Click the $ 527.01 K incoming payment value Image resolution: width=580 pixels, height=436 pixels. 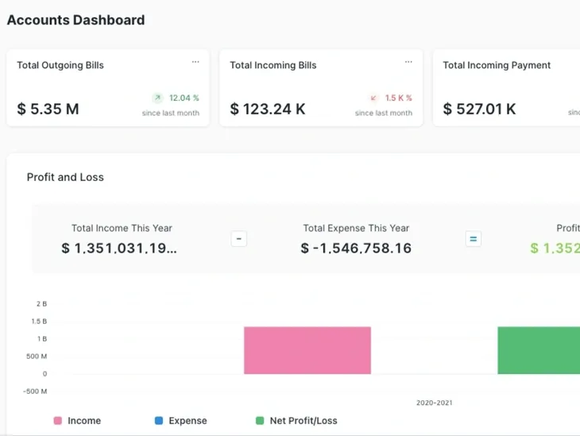(x=479, y=109)
